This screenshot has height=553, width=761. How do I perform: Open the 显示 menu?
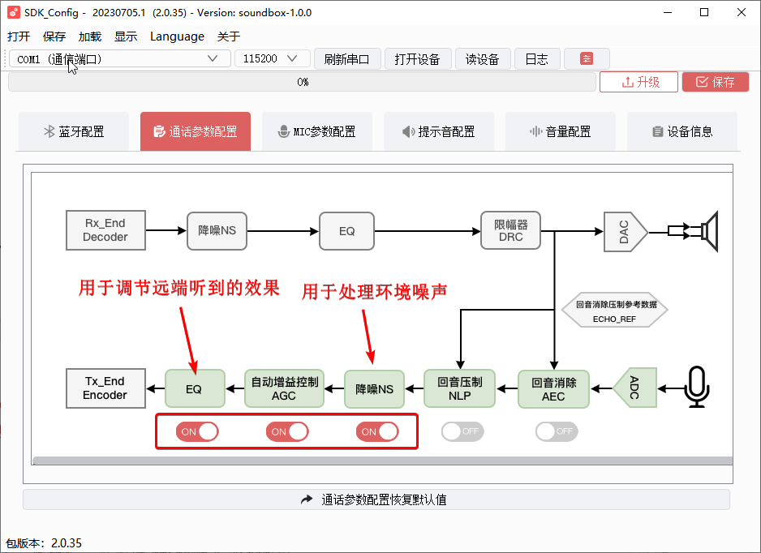[x=126, y=36]
